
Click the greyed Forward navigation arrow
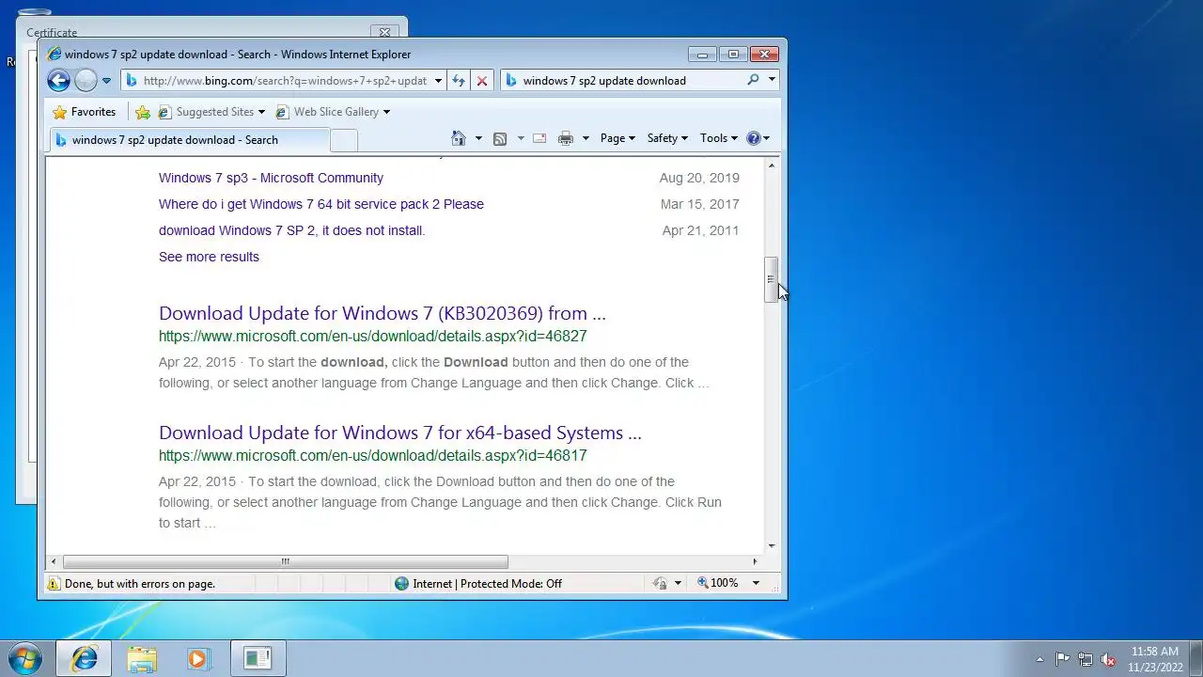tap(86, 81)
